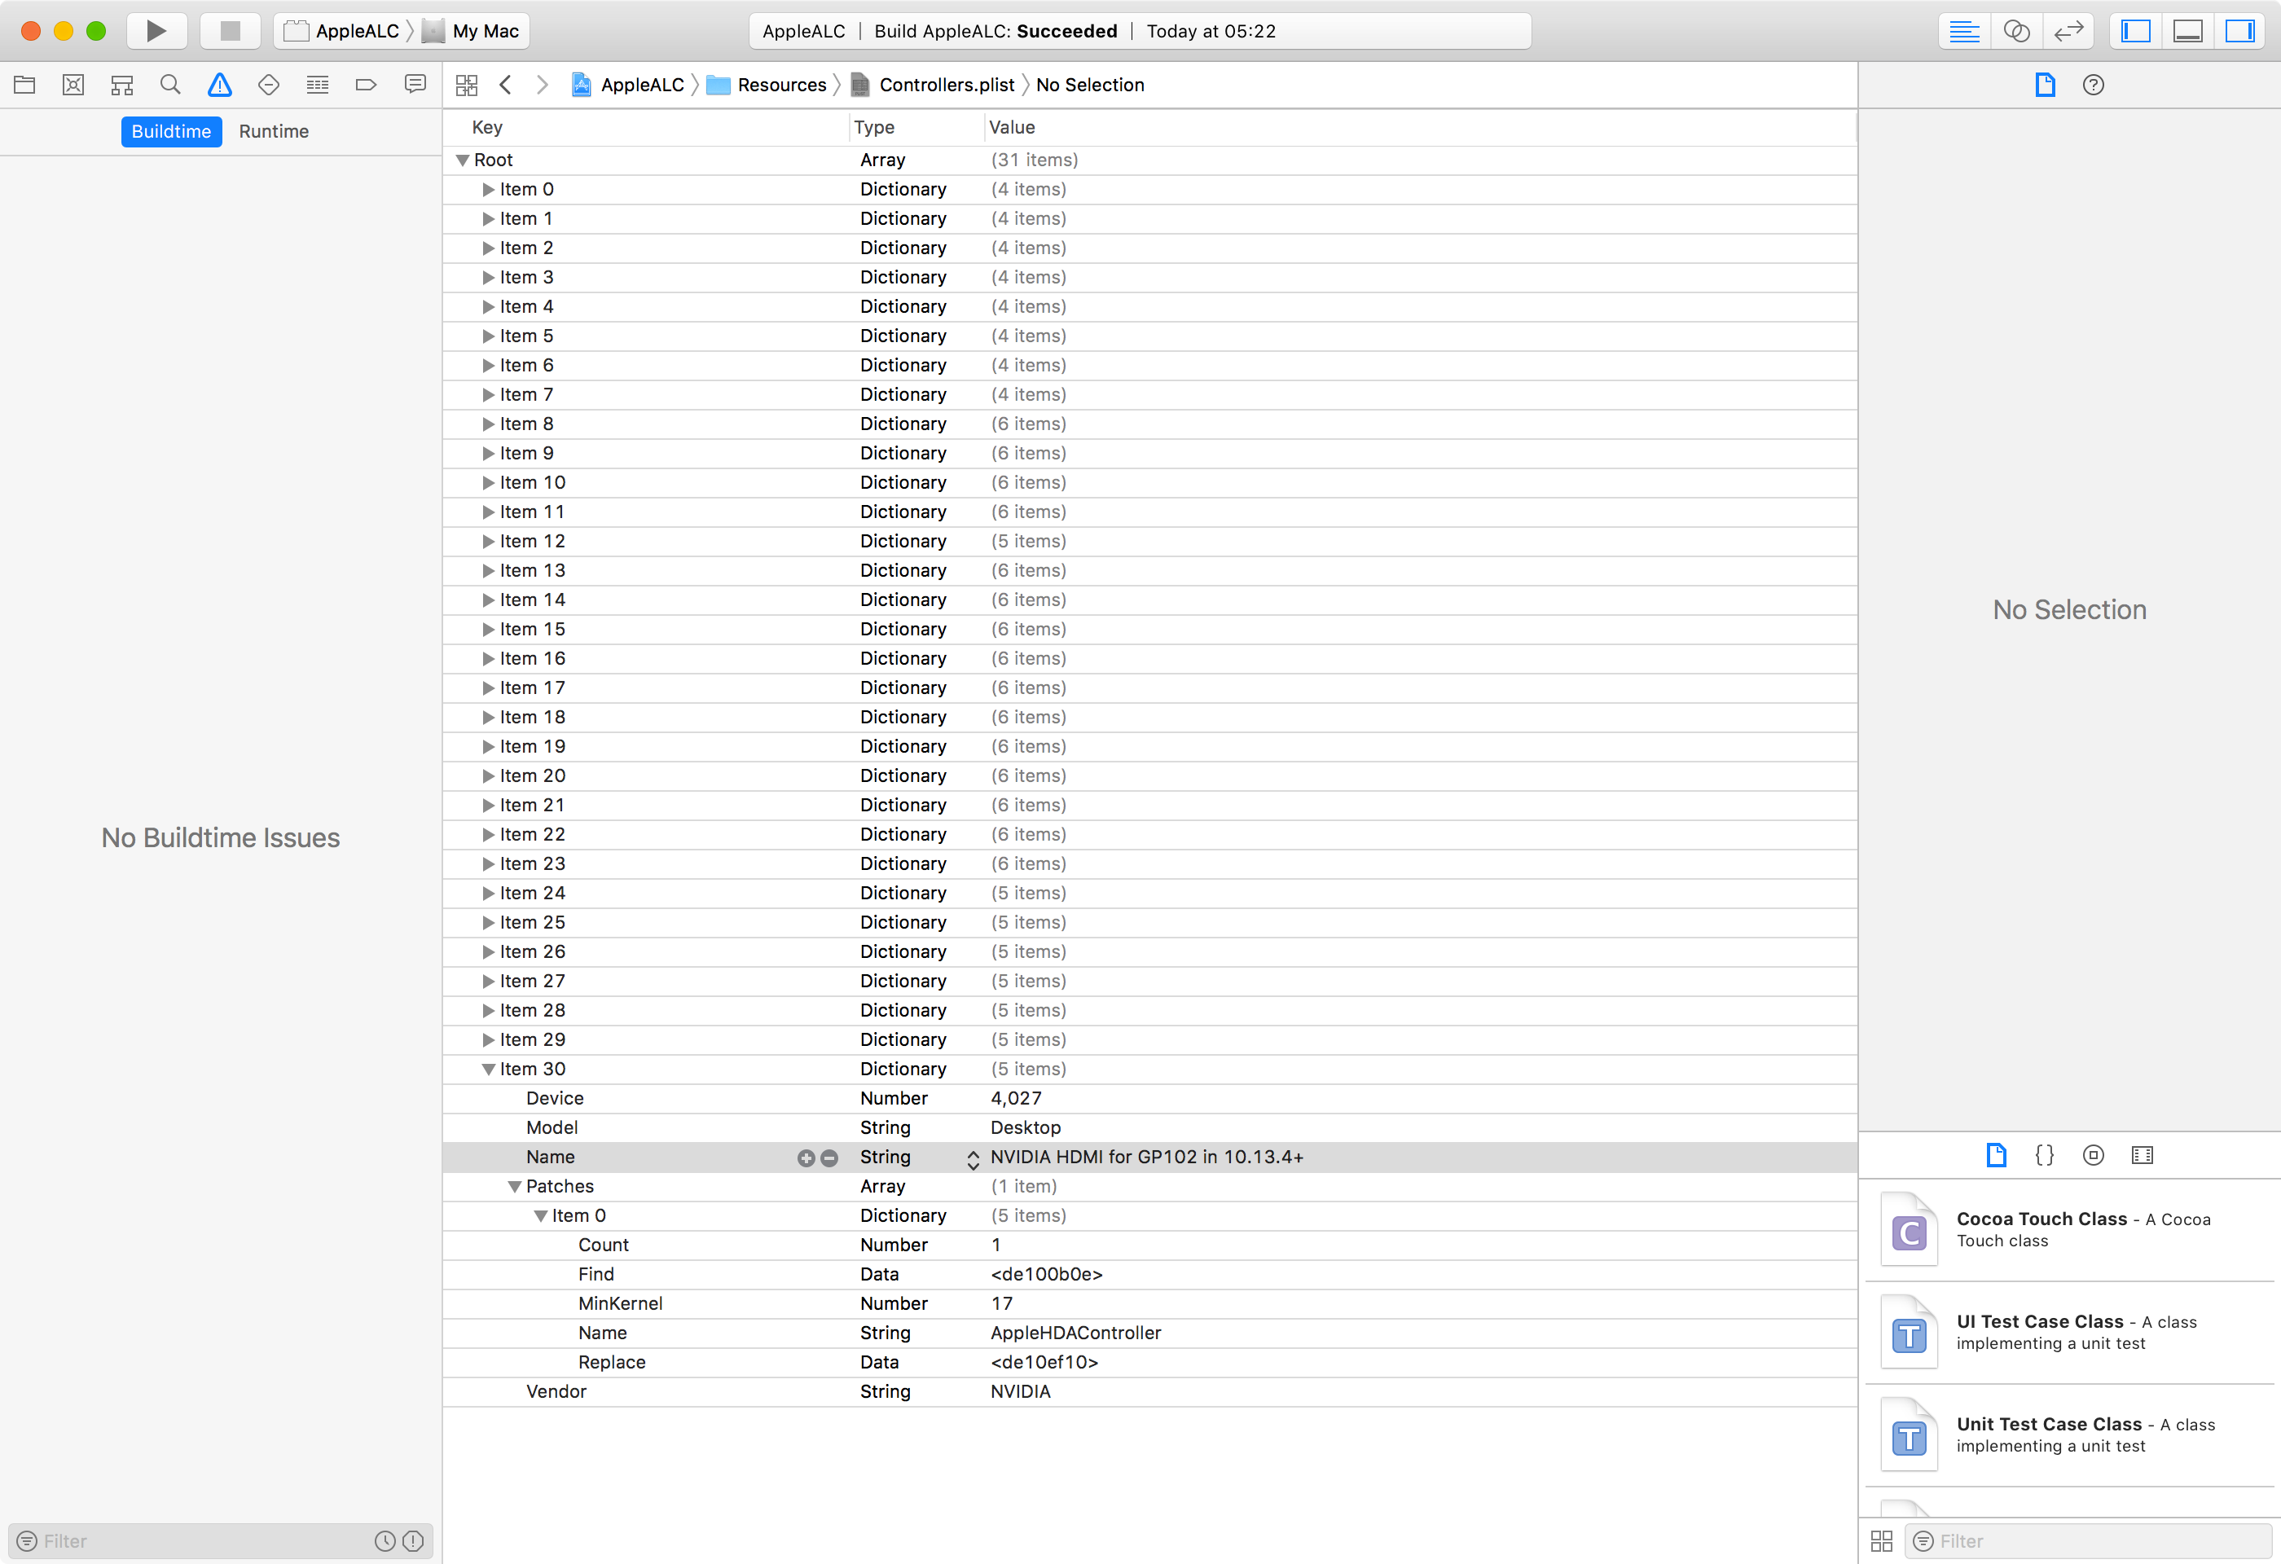Go forward in editor history
This screenshot has height=1564, width=2281.
[x=542, y=86]
